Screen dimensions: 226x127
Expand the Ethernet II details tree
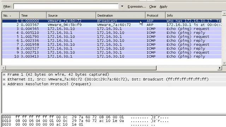(x=4, y=79)
